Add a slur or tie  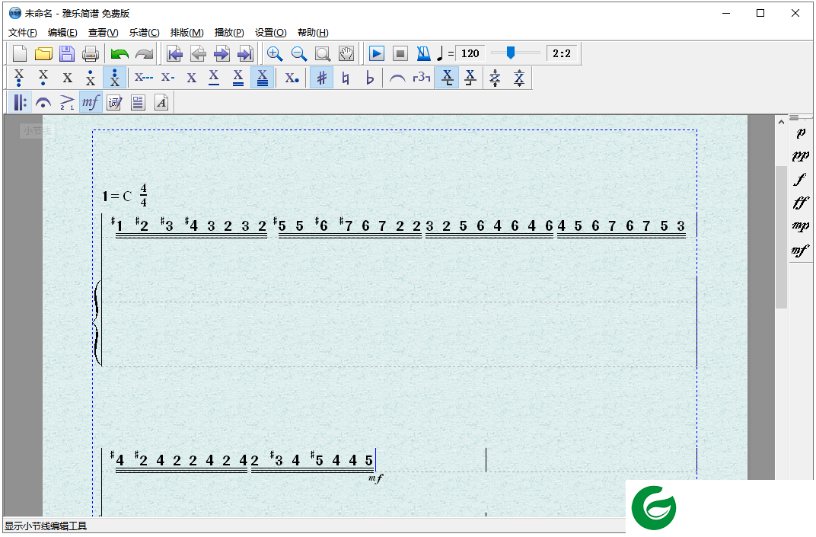click(397, 78)
